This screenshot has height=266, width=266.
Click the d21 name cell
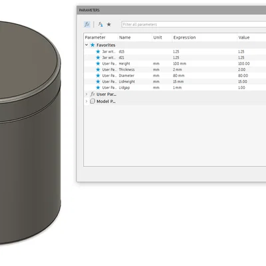122,58
